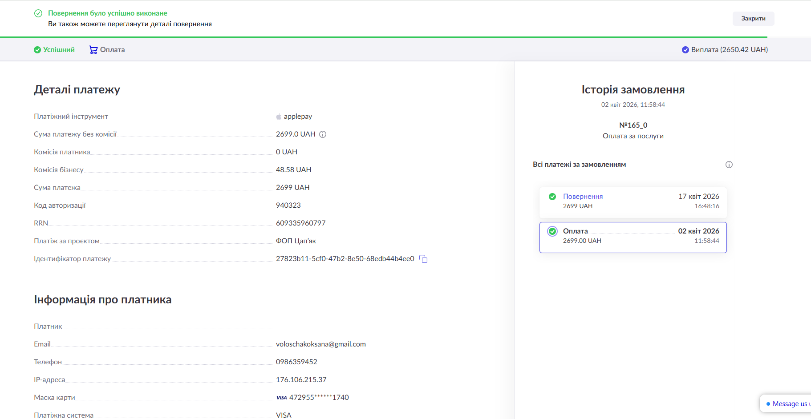
Task: Open the Повернення refund link
Action: (583, 197)
